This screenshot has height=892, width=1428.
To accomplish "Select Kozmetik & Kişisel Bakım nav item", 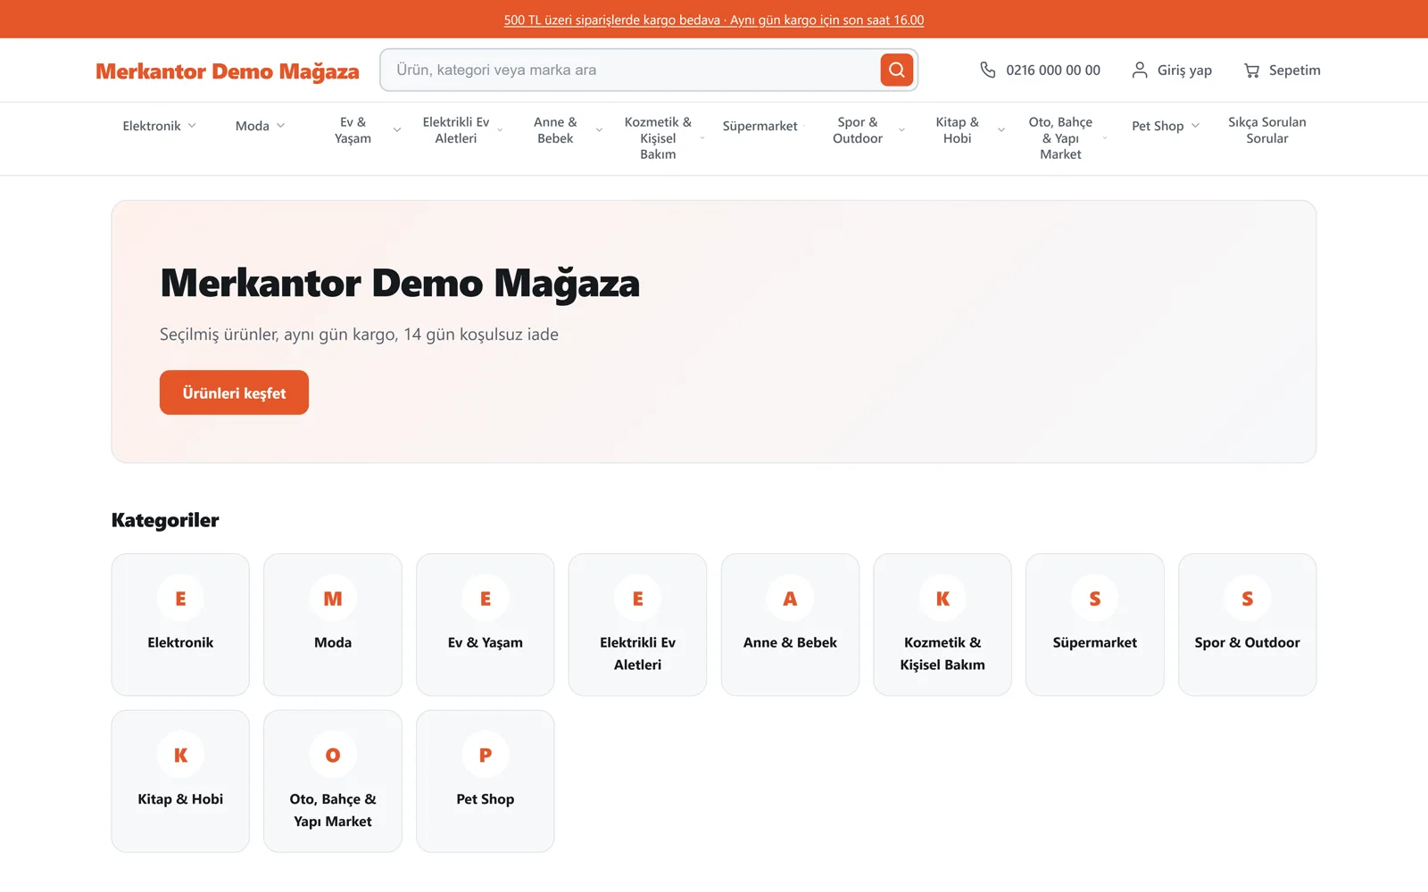I will pyautogui.click(x=658, y=138).
